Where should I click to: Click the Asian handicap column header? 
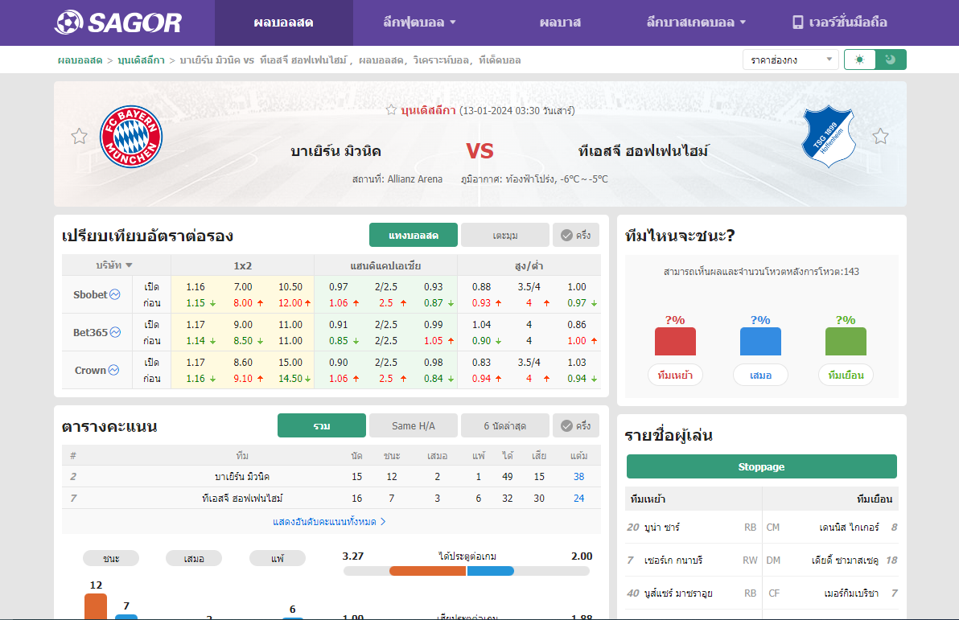point(386,265)
